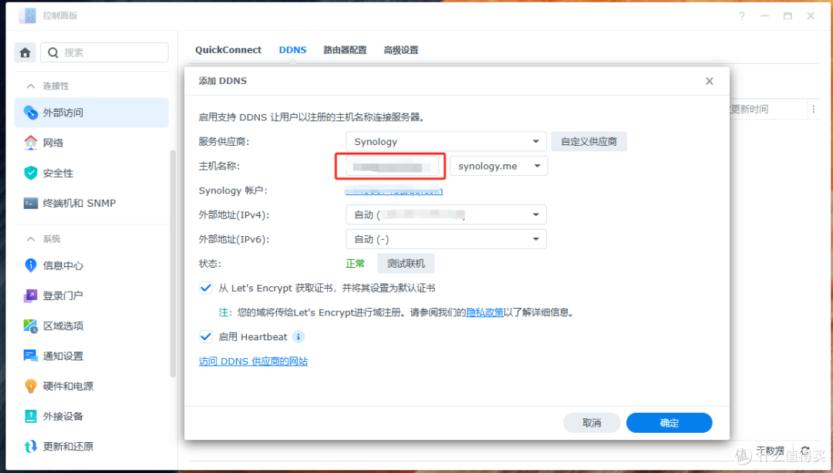The image size is (833, 473).
Task: Open the external IPv6 address dropdown
Action: 446,239
